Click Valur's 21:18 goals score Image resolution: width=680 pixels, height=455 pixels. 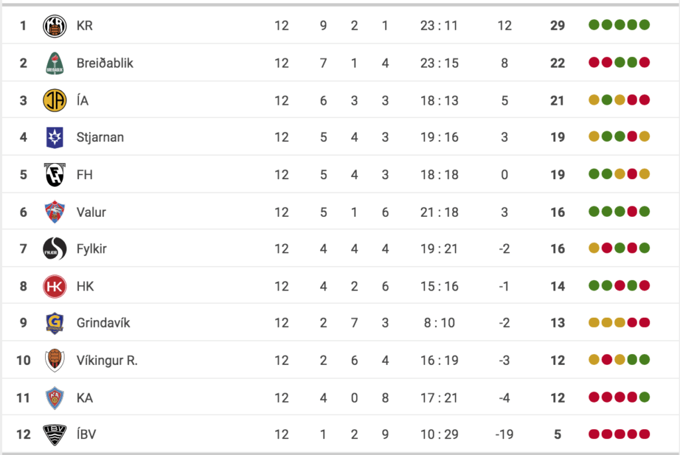440,212
